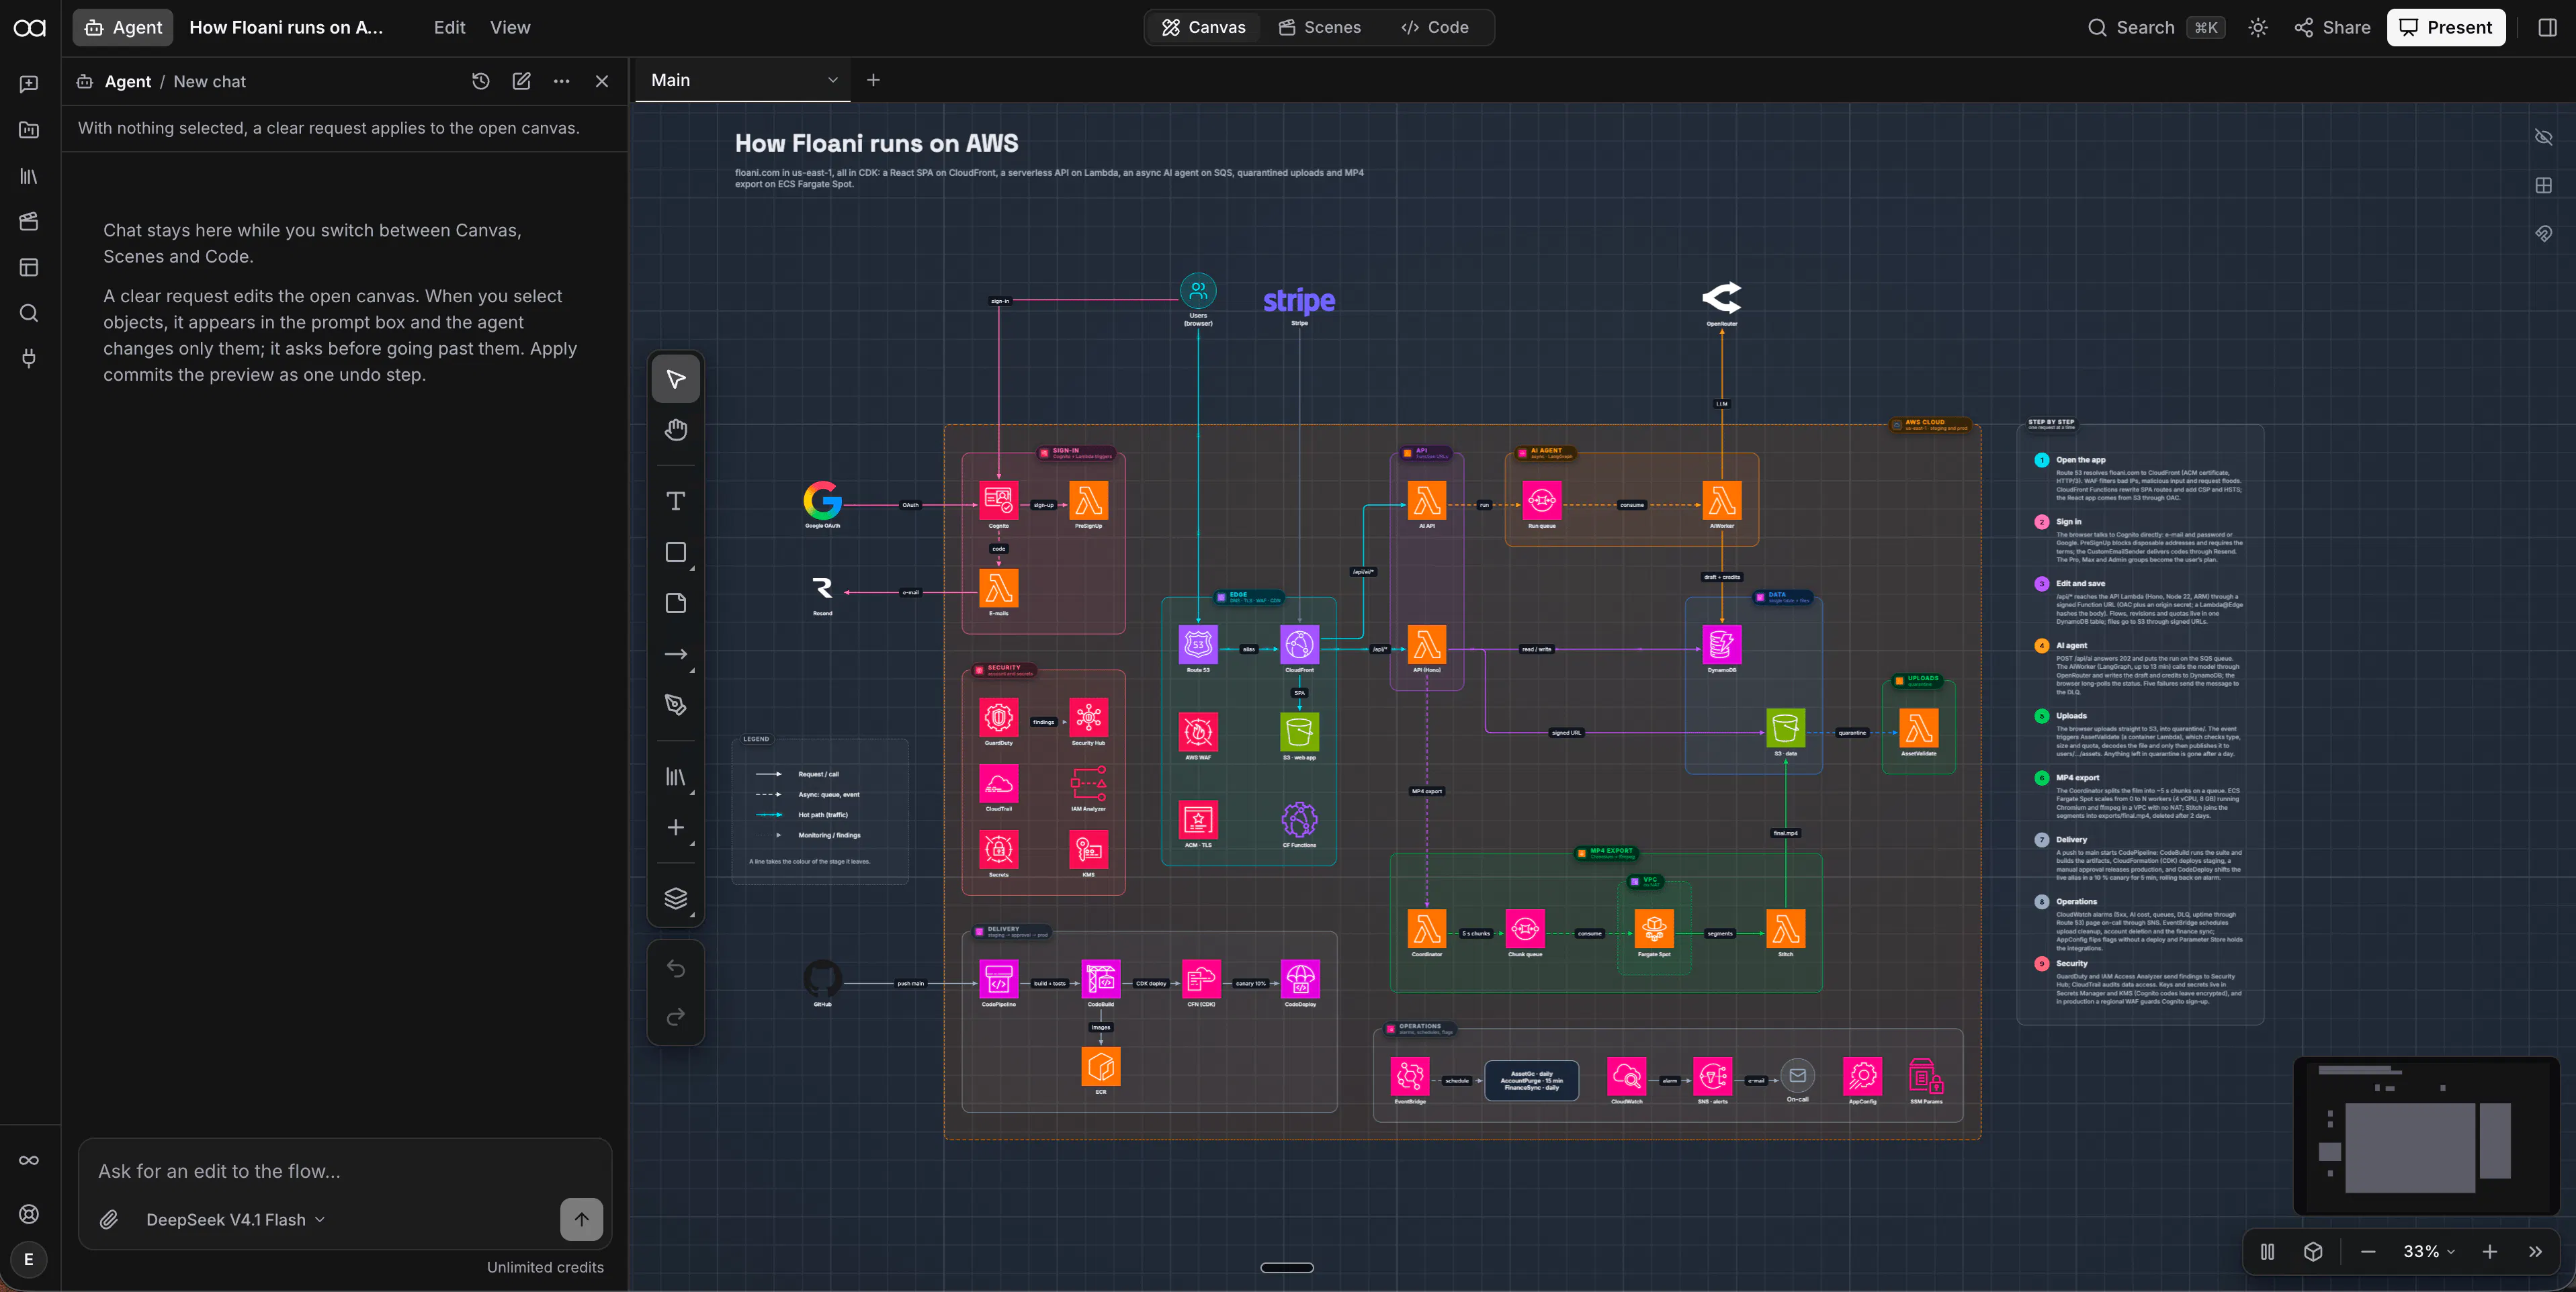Start a new chat with compose icon
The height and width of the screenshot is (1292, 2576).
521,82
